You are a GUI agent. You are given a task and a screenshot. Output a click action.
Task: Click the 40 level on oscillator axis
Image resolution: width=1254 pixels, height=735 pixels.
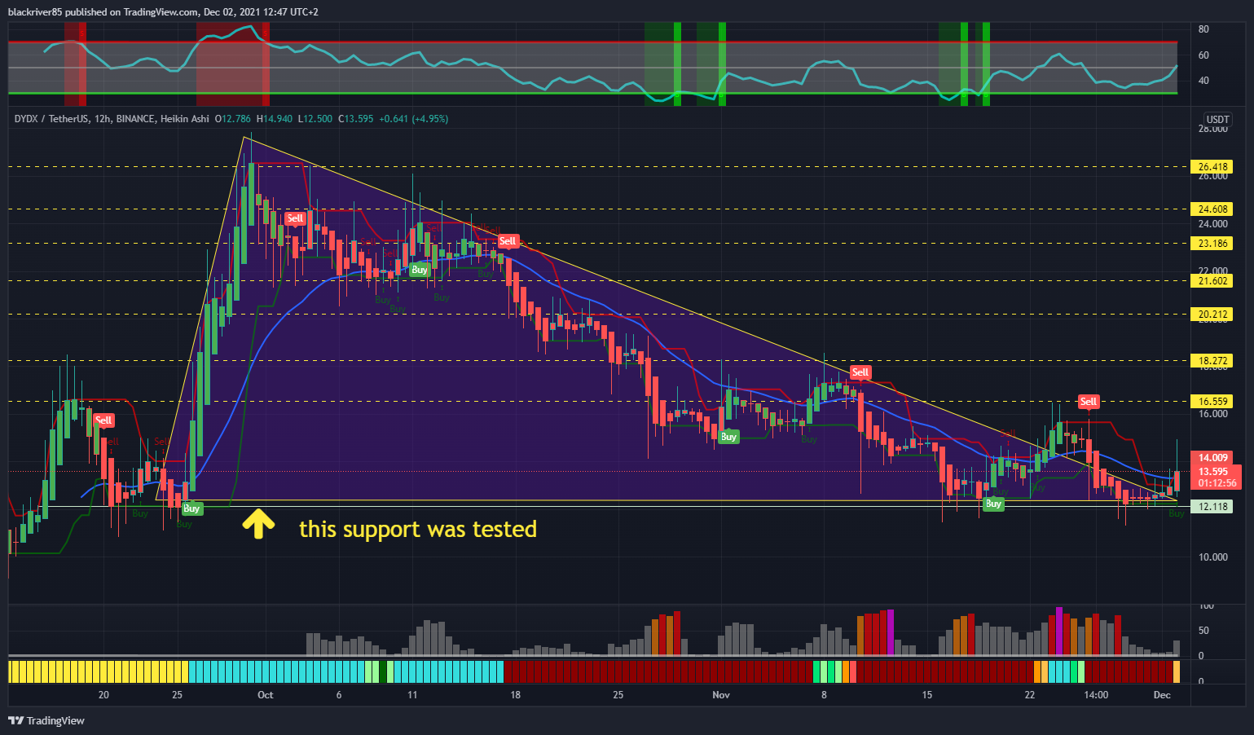(x=1203, y=81)
